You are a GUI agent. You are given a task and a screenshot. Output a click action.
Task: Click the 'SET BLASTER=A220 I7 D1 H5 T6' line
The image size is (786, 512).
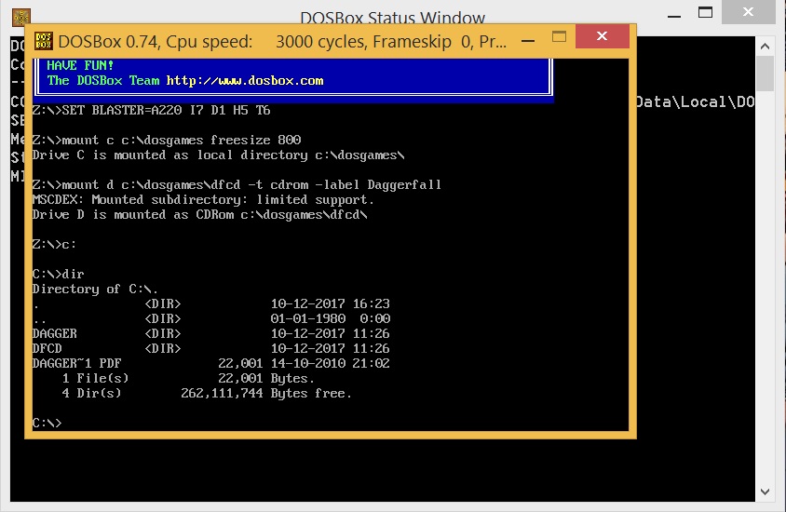(x=152, y=110)
